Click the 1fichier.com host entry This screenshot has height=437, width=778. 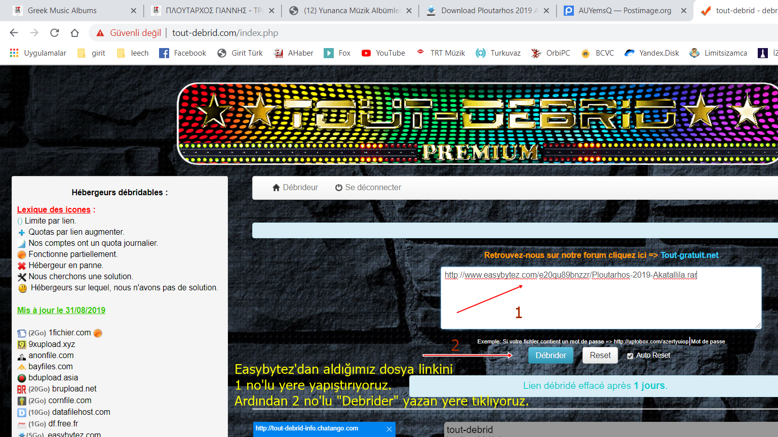pos(70,333)
